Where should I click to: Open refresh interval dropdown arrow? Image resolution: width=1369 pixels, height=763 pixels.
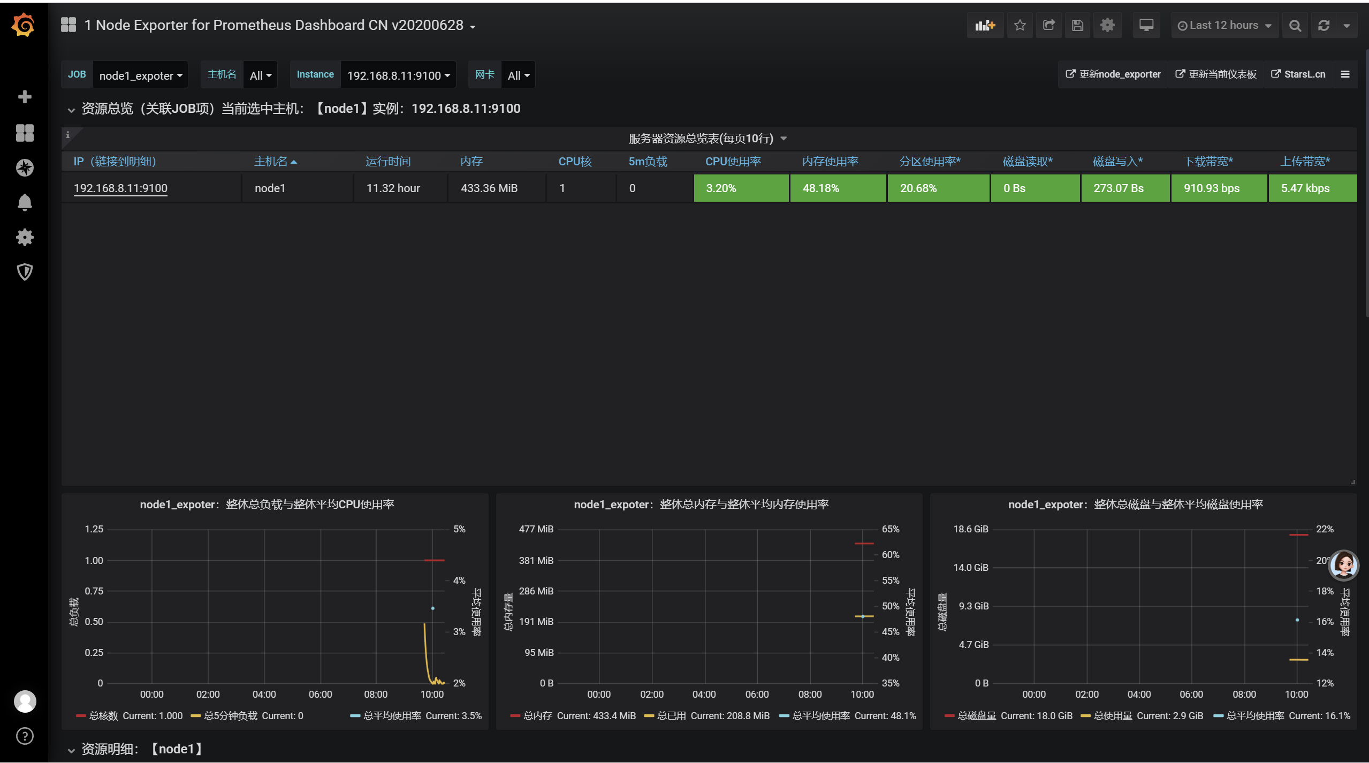1347,25
